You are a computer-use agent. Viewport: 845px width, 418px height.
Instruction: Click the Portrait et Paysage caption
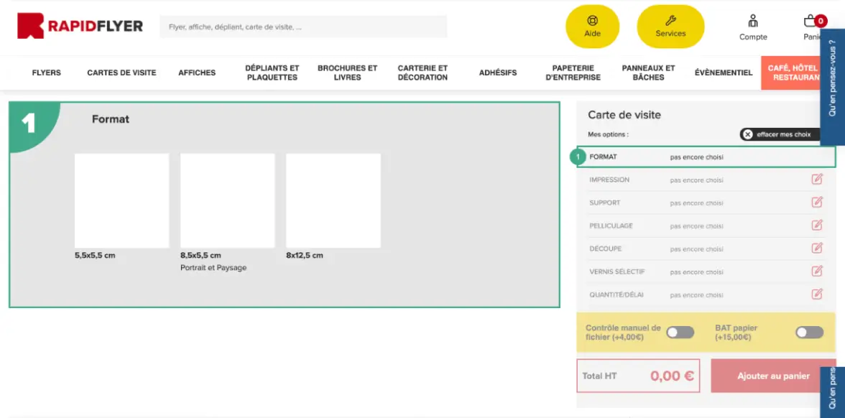213,268
